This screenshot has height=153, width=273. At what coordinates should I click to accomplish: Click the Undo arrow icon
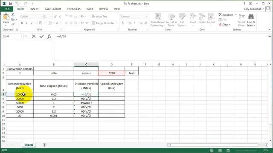[17, 3]
